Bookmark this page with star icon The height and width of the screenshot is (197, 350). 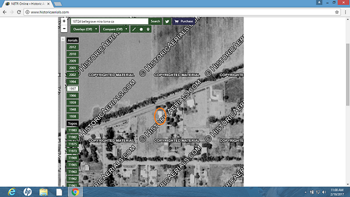coord(337,12)
